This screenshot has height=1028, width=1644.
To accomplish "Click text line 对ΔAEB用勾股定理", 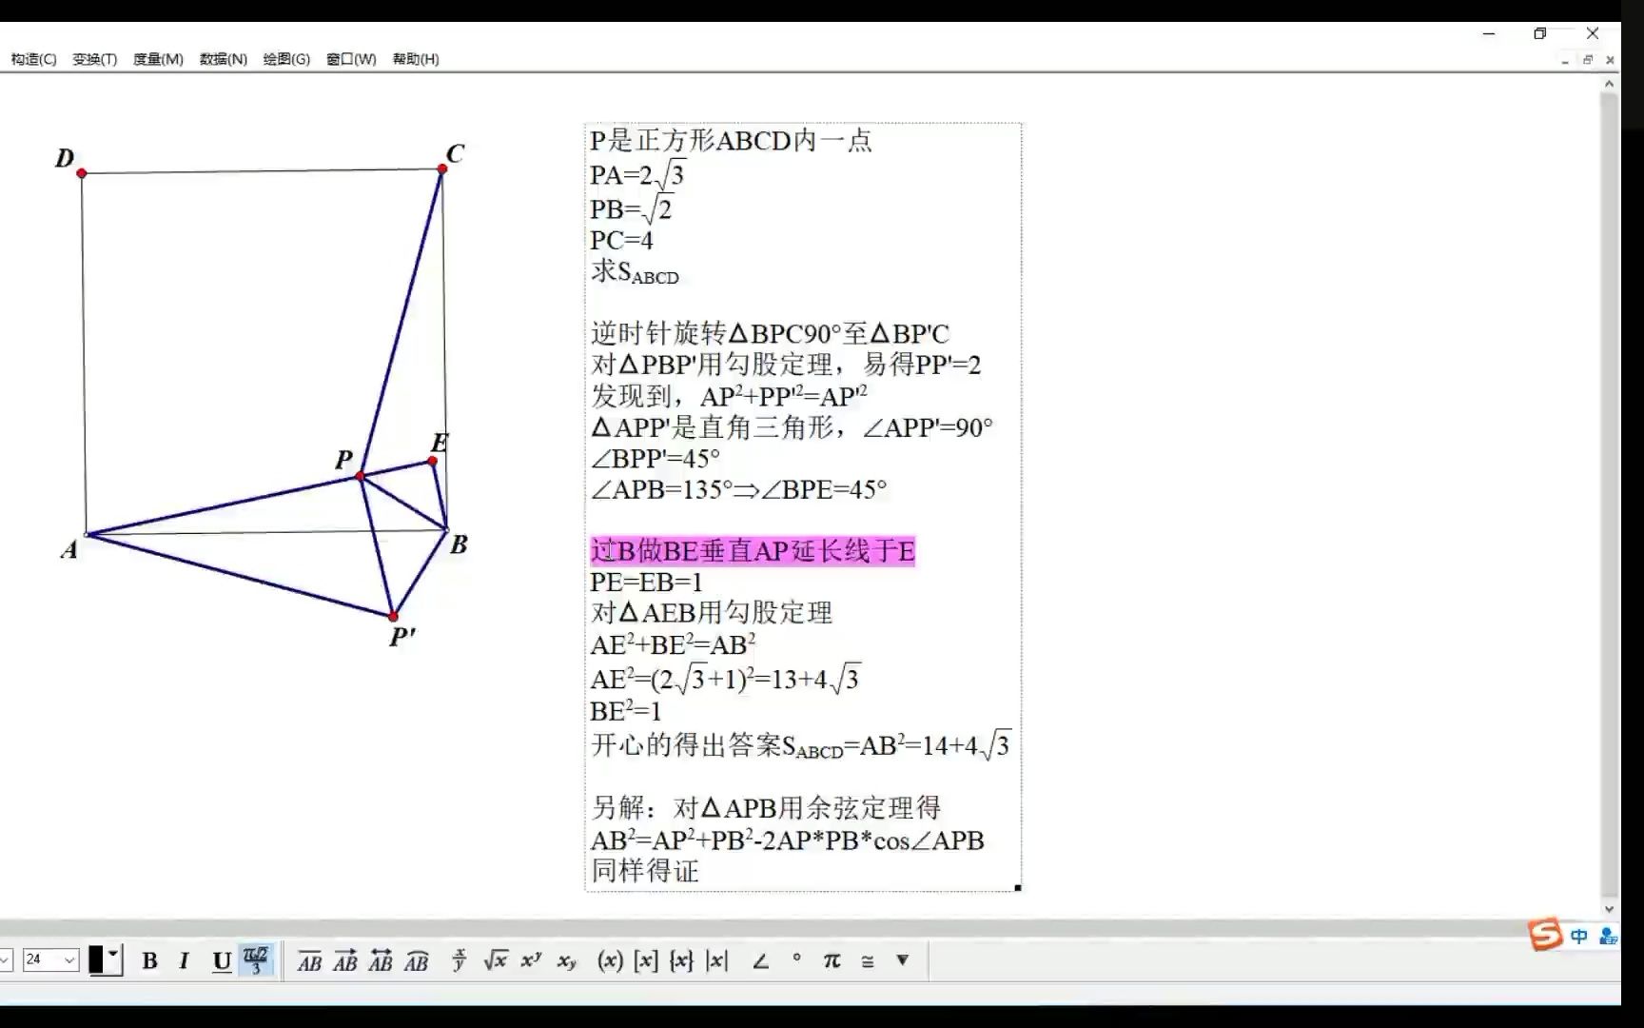I will pos(711,613).
